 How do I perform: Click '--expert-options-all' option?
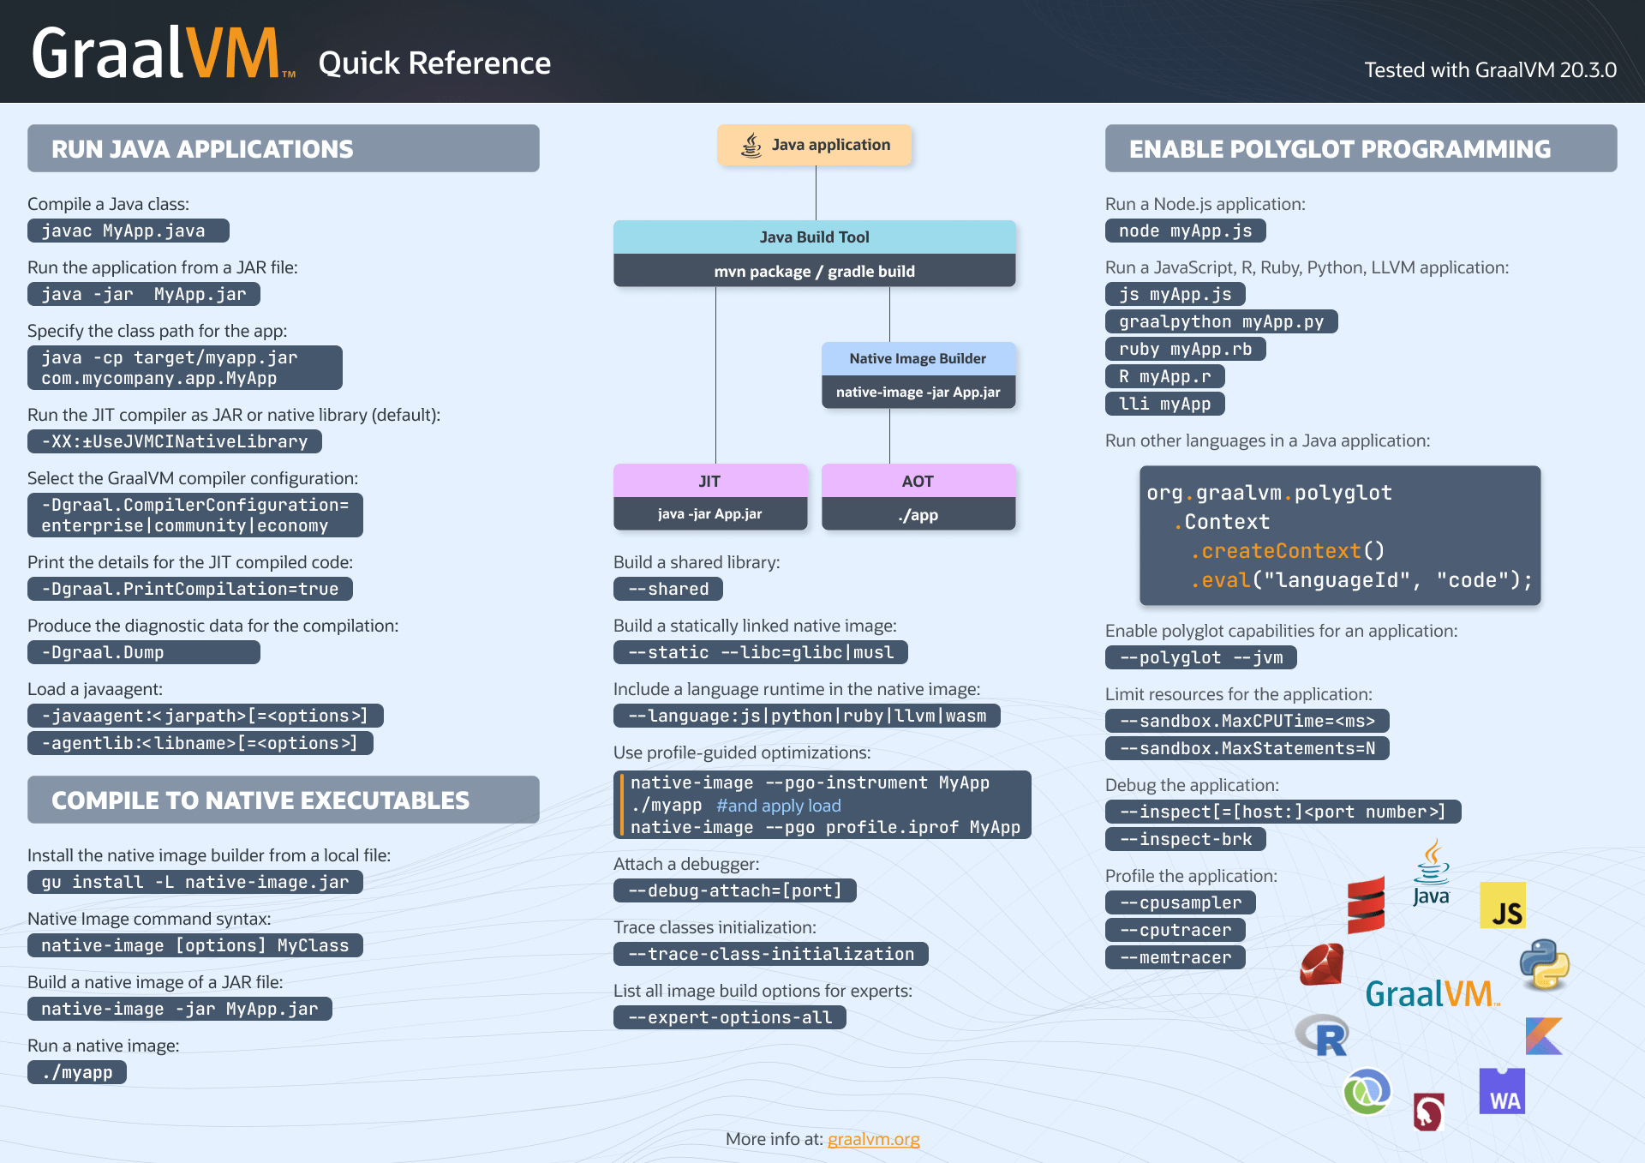pyautogui.click(x=729, y=1017)
